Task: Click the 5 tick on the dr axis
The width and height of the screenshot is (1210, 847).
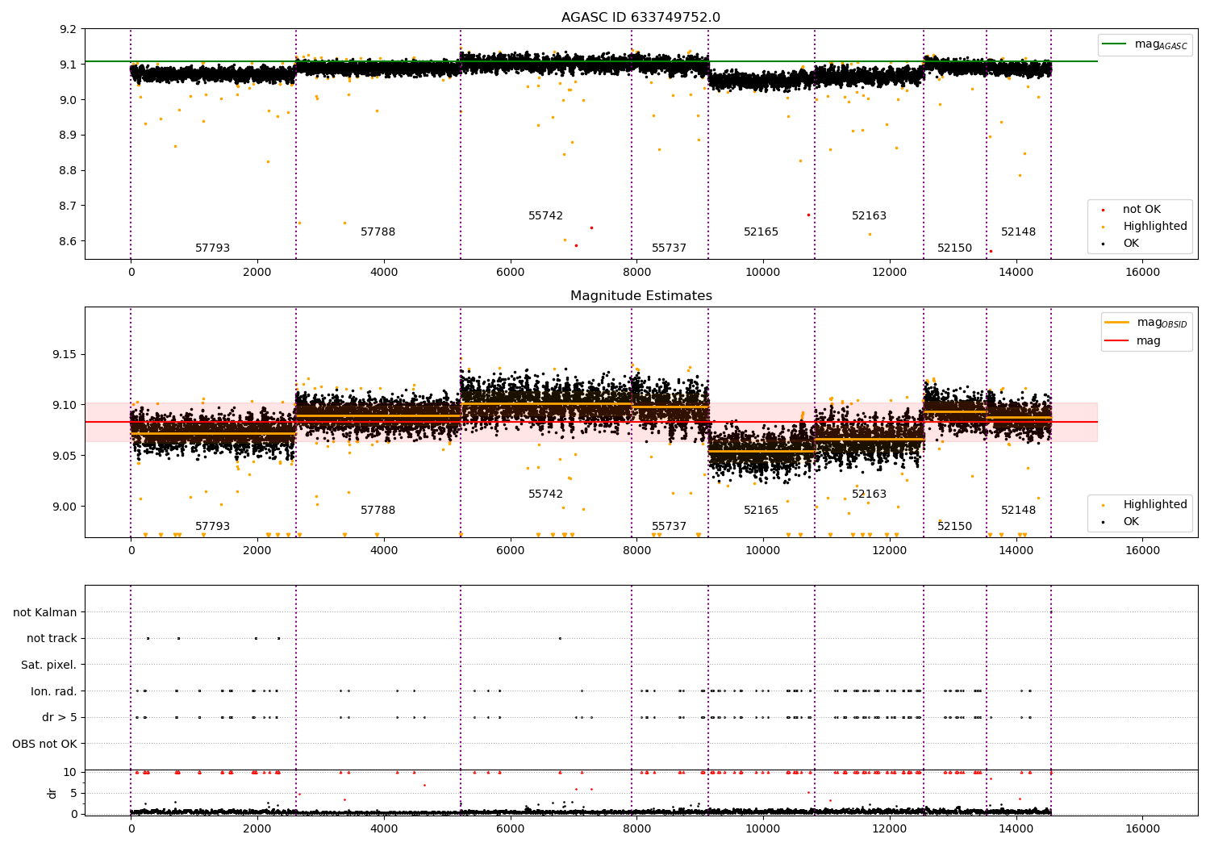Action: coord(73,794)
